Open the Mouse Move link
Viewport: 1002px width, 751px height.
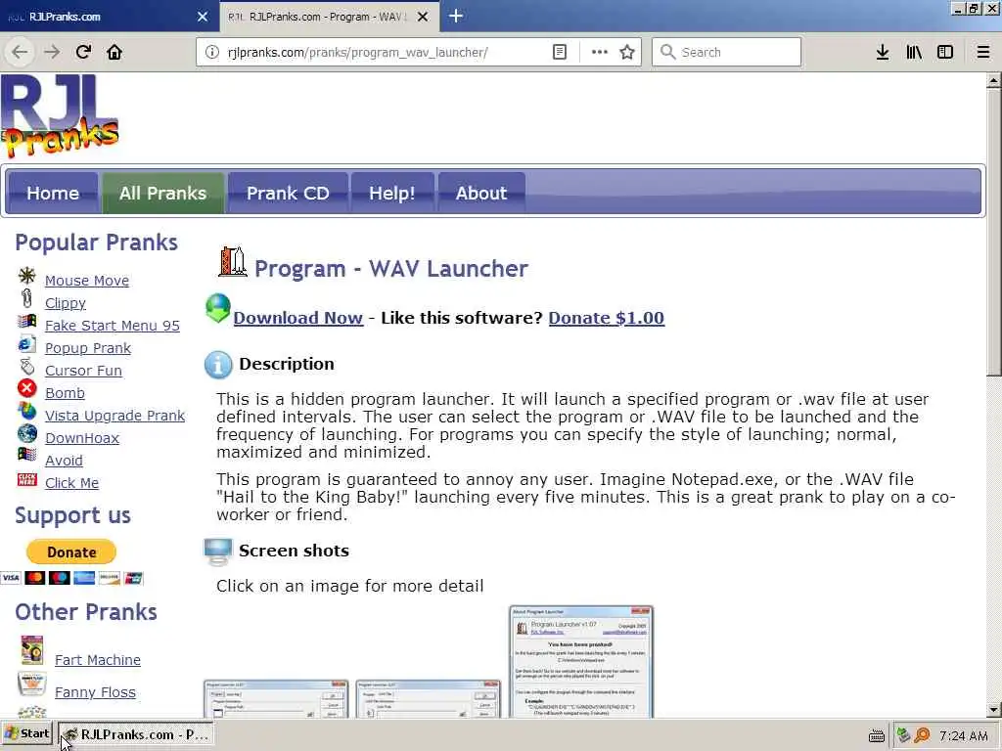point(87,281)
